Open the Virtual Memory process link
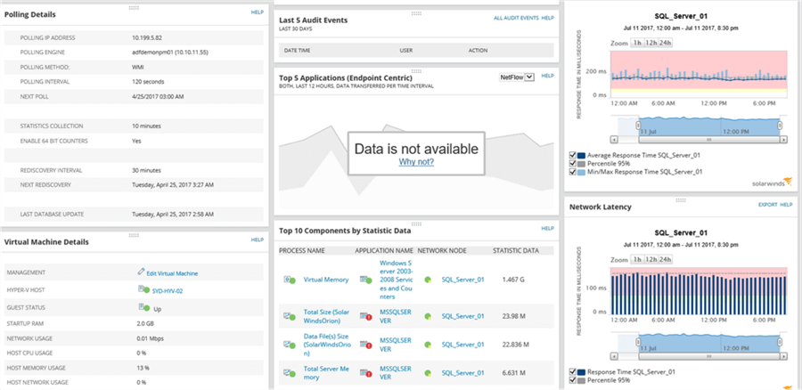 point(326,280)
